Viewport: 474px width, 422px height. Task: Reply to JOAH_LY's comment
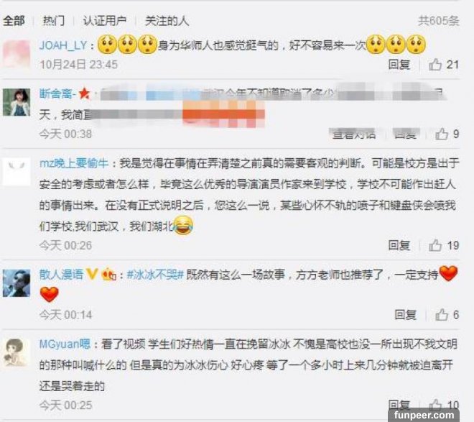point(399,65)
